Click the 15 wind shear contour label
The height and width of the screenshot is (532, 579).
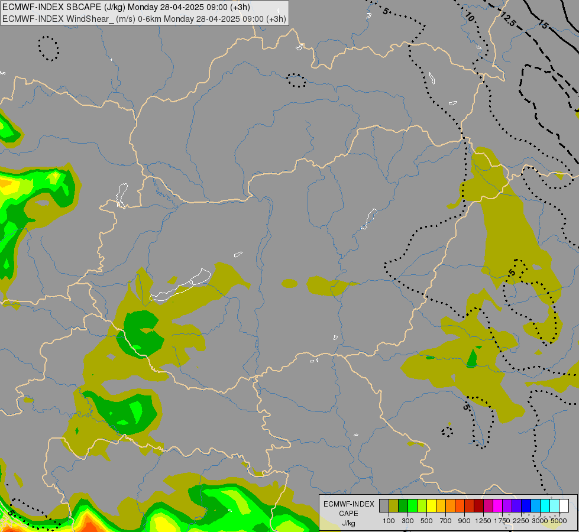pyautogui.click(x=543, y=24)
